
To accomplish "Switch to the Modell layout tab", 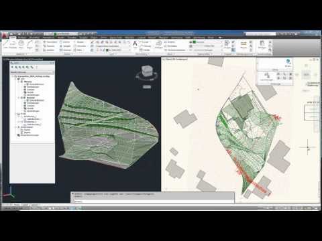I will [x=17, y=205].
